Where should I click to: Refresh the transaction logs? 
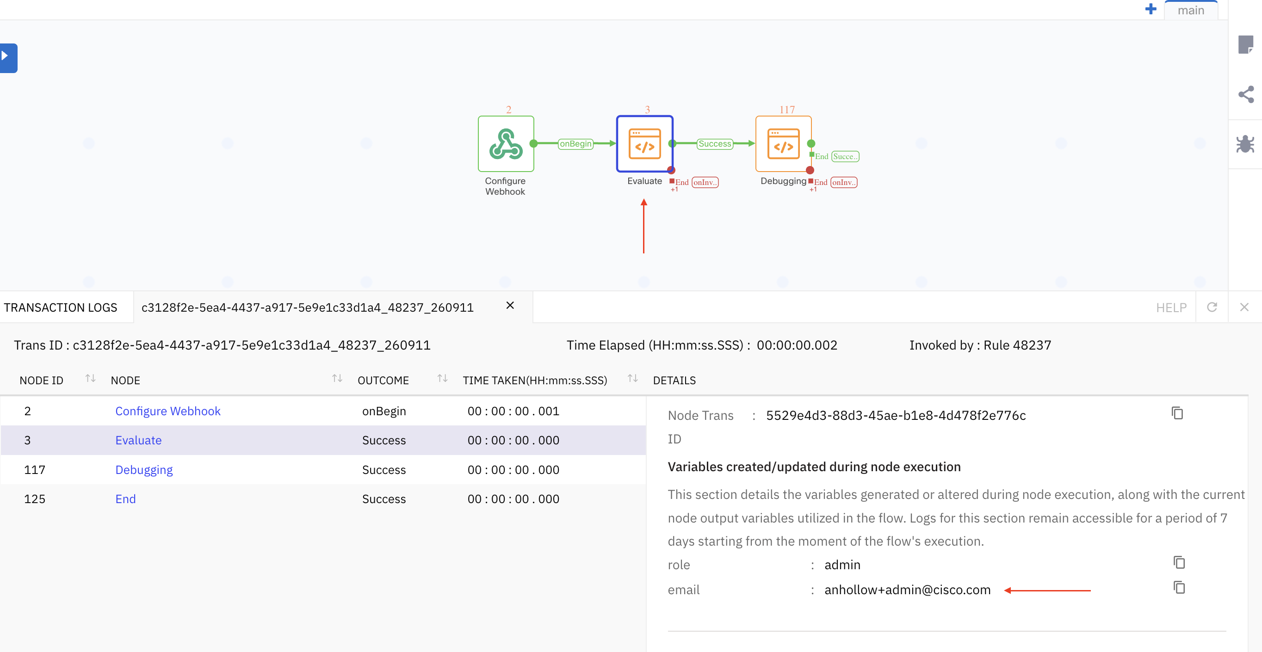click(x=1212, y=307)
